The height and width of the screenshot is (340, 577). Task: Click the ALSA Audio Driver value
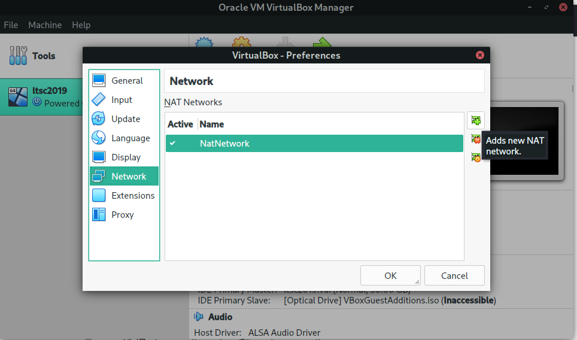[284, 333]
